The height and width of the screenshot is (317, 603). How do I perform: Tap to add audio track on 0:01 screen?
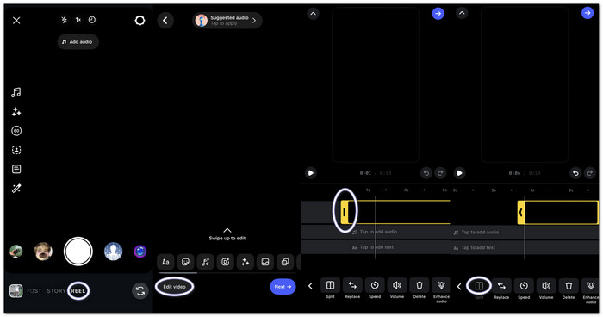(376, 232)
